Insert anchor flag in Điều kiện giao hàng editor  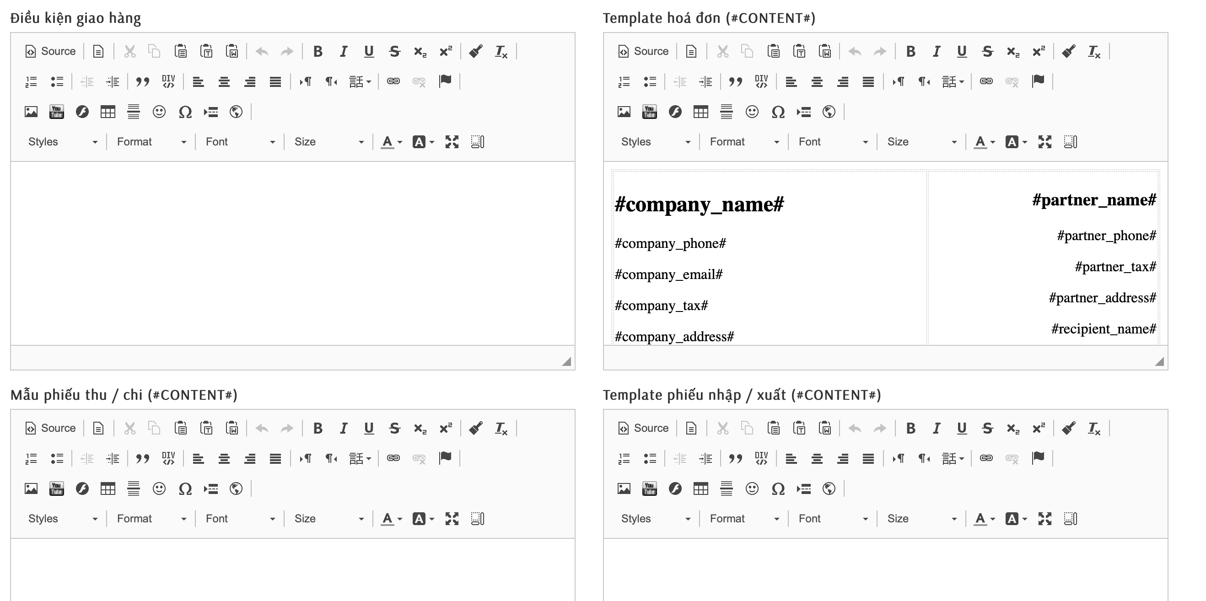pyautogui.click(x=445, y=81)
